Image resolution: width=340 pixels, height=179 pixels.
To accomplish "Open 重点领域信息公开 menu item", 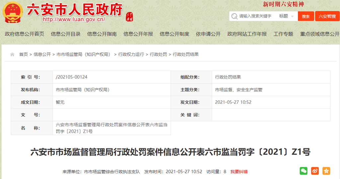I will click(320, 34).
